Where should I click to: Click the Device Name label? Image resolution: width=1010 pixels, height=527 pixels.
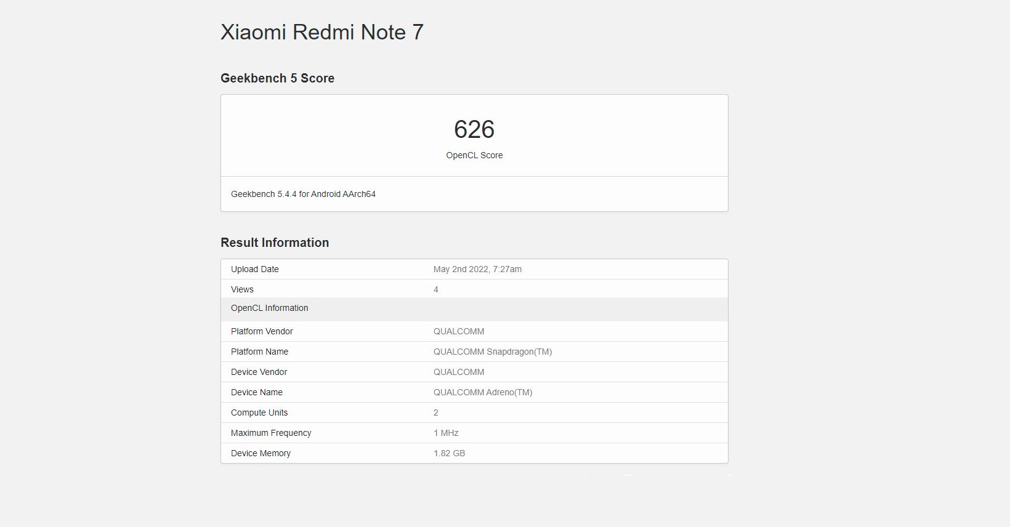tap(257, 392)
